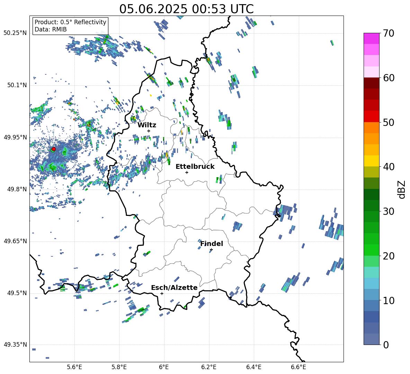410x374 pixels.
Task: Click the 10 colorbar tick label
Action: tap(389, 300)
